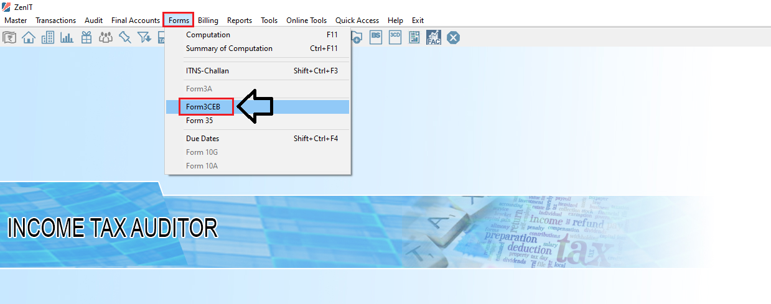Select Form3CEB in the Forms menu
This screenshot has width=771, height=304.
pos(258,107)
